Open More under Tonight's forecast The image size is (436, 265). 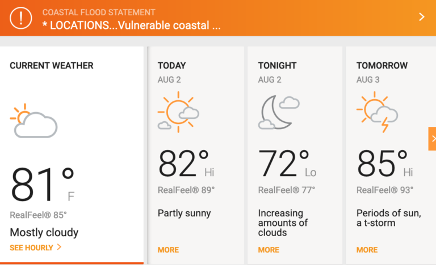[x=269, y=250]
